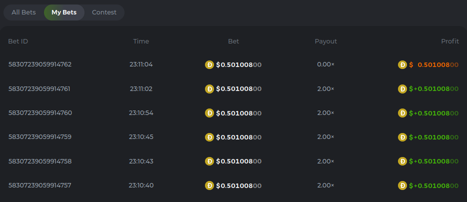The image size is (467, 202).
Task: Open bet ID ending in 914761
Action: (x=39, y=89)
